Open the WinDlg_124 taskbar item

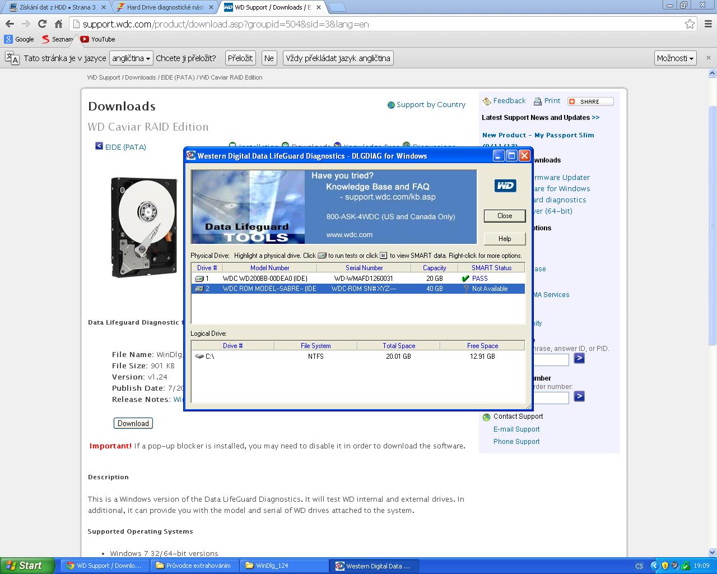coord(284,566)
